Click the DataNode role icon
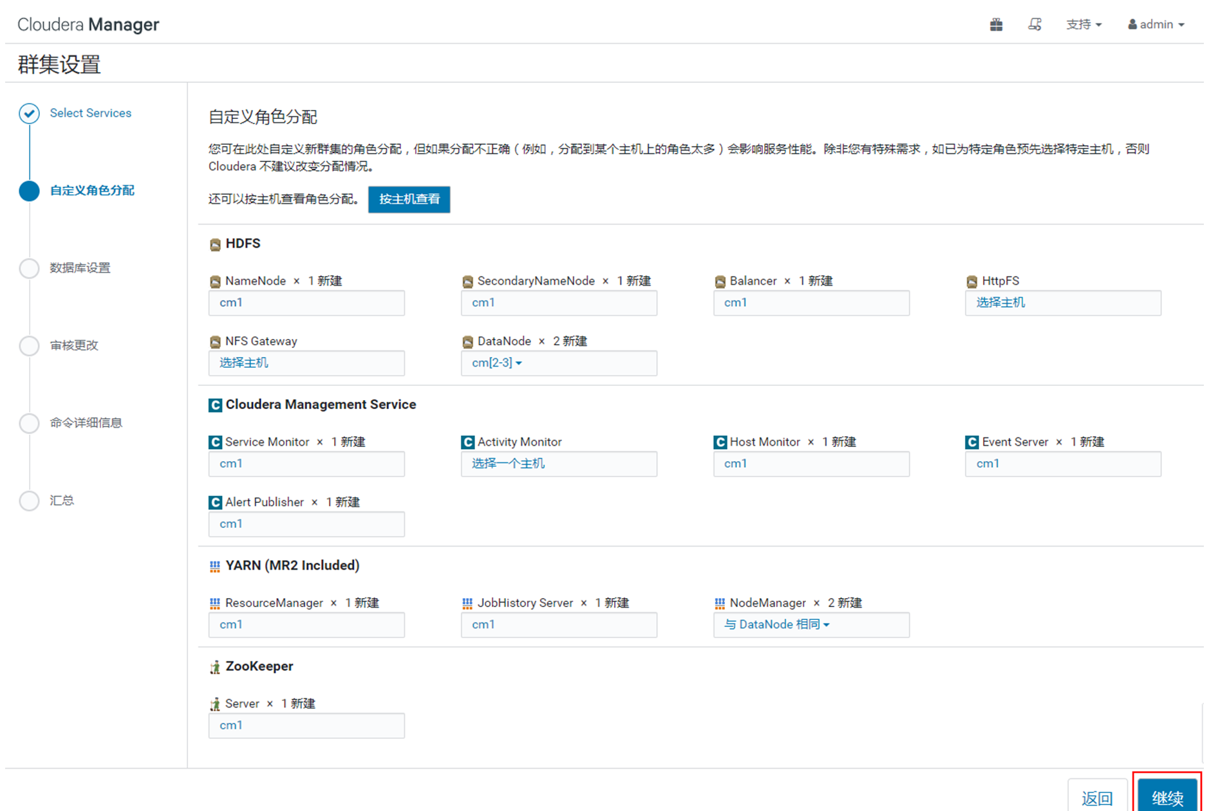Viewport: 1209px width, 811px height. point(467,342)
